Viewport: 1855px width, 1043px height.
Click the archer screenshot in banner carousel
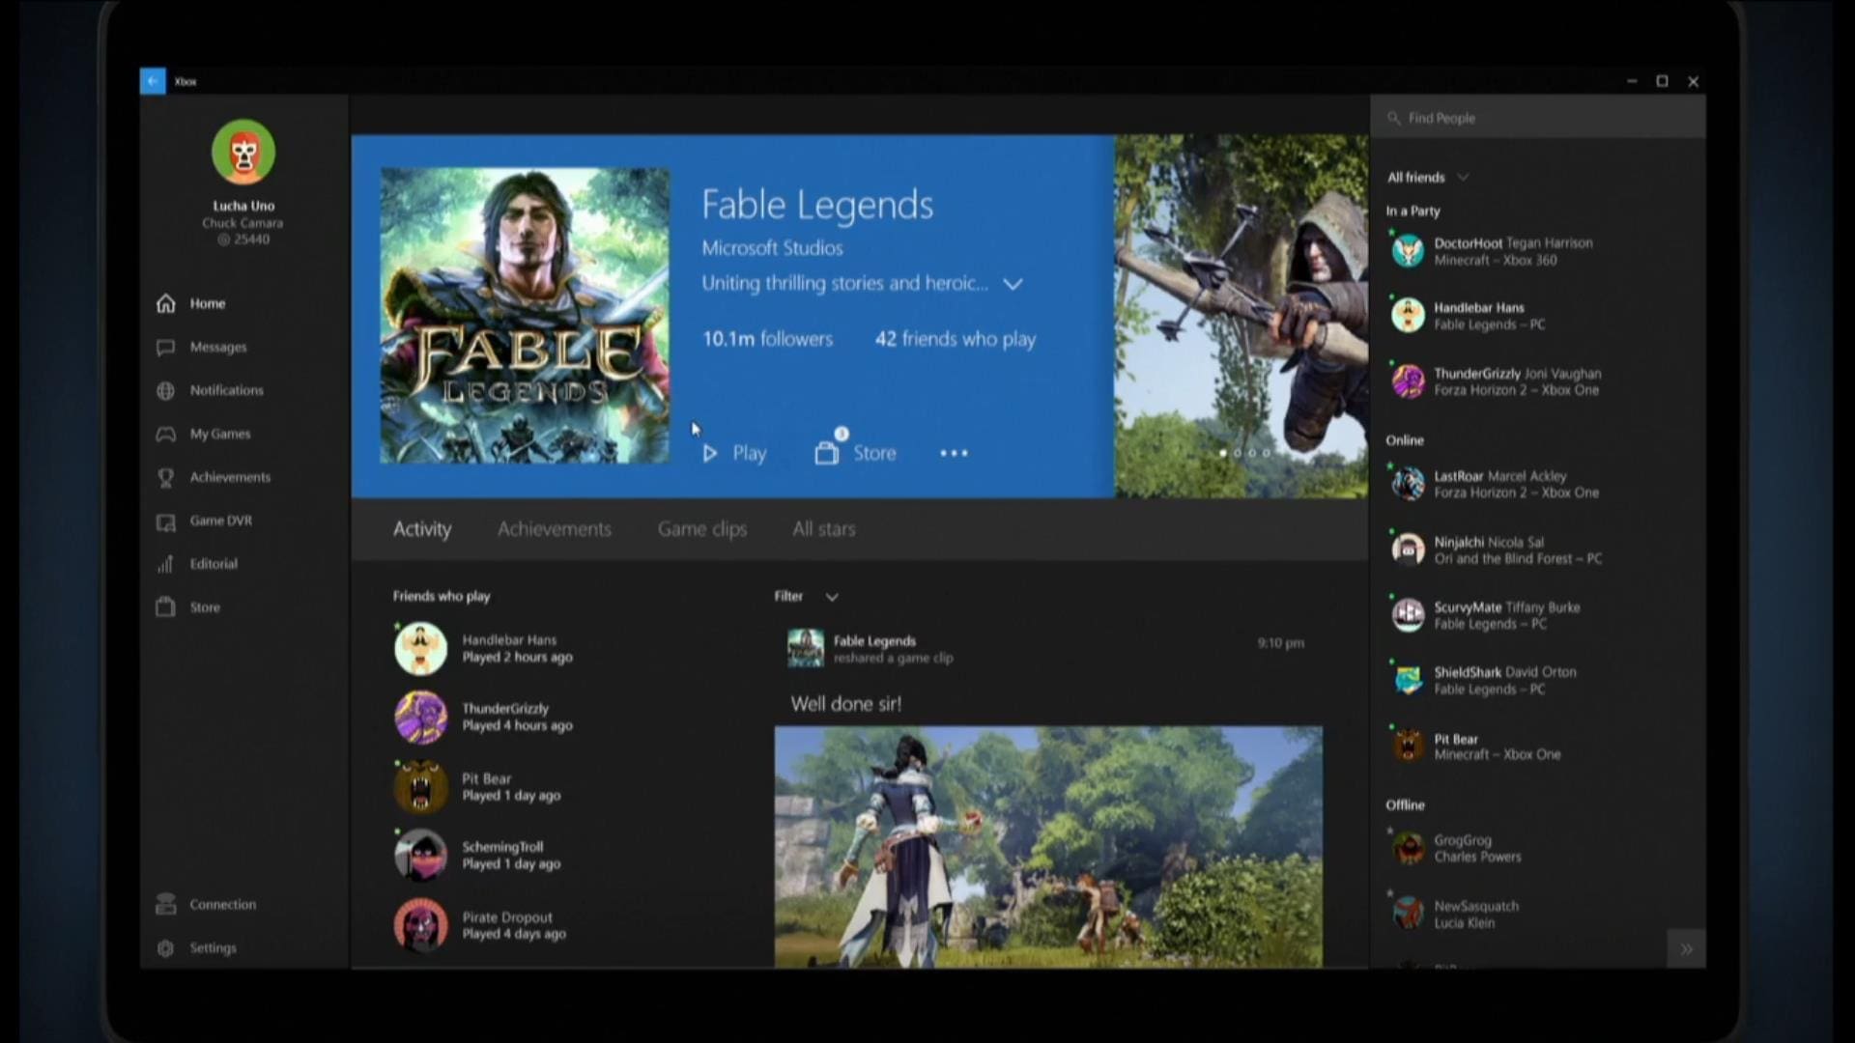1241,316
